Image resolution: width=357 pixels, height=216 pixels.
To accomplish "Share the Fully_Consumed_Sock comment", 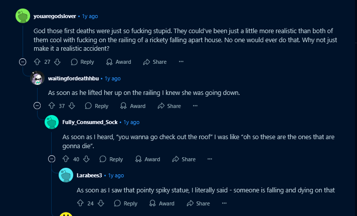I will (184, 159).
